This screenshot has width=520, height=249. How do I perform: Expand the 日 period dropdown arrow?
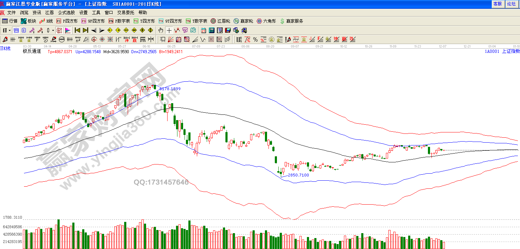tap(10, 30)
